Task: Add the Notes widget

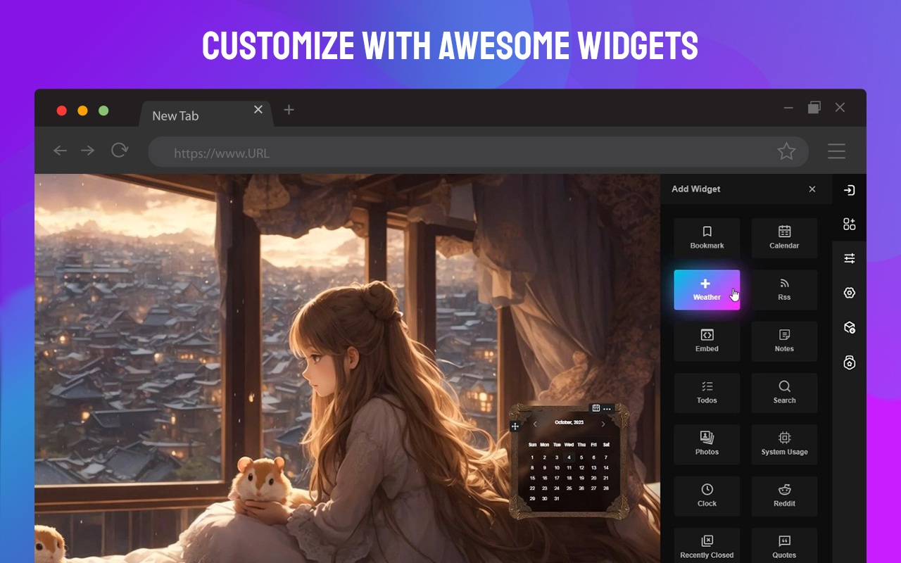Action: (x=783, y=341)
